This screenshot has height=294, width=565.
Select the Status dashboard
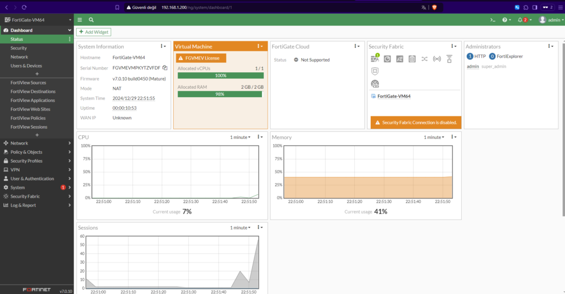pyautogui.click(x=37, y=39)
